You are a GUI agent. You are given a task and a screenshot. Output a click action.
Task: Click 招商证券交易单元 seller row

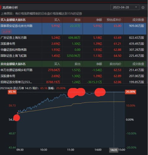click(x=73, y=82)
